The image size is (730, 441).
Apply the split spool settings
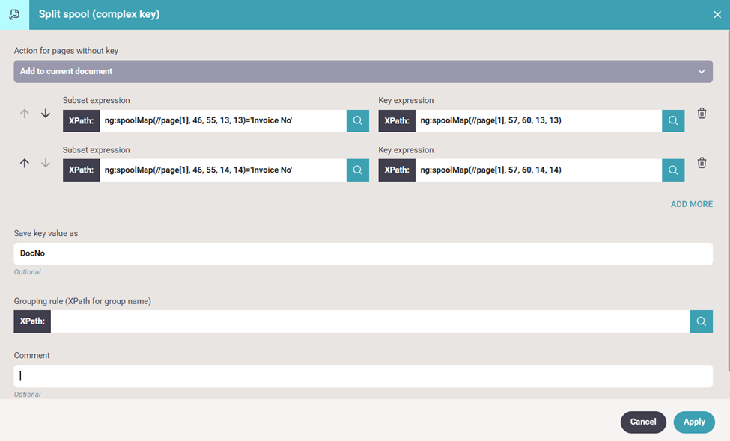click(693, 422)
